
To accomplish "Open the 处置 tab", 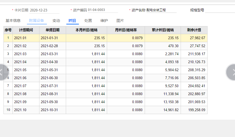I will point(88,21).
